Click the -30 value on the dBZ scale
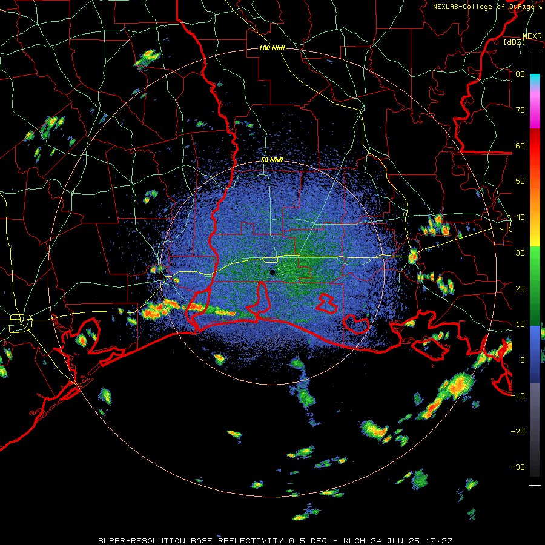This screenshot has width=545, height=545. (518, 467)
